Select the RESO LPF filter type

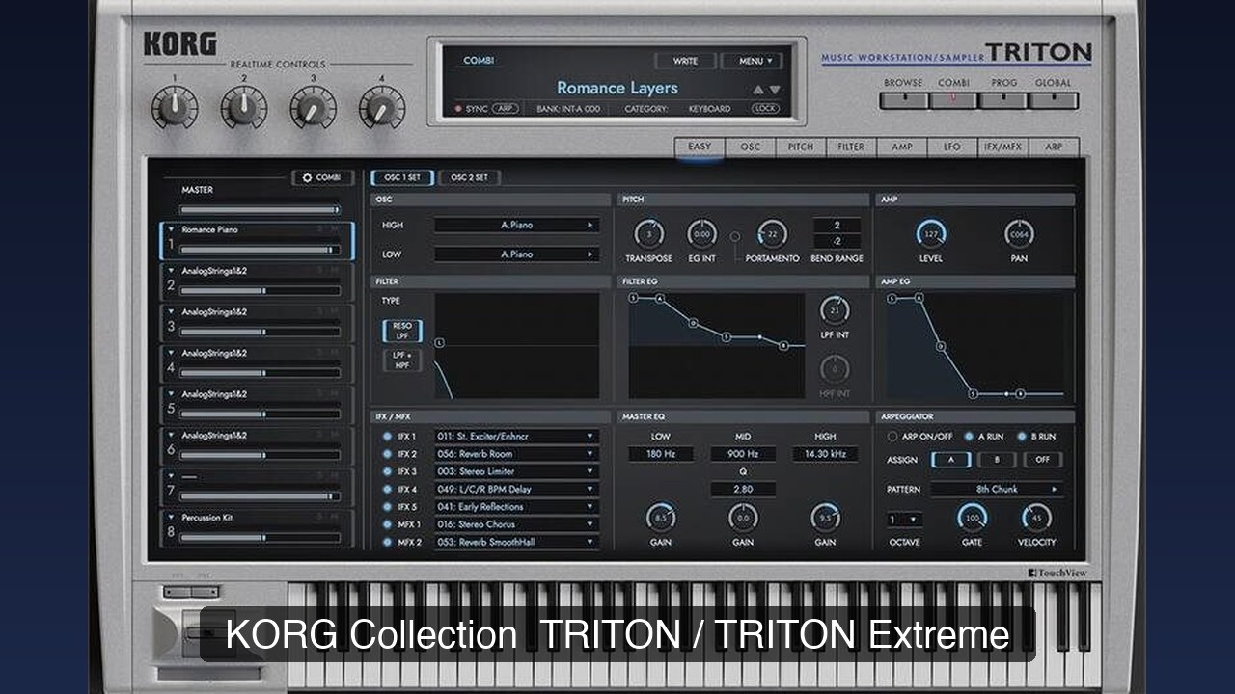pyautogui.click(x=402, y=331)
